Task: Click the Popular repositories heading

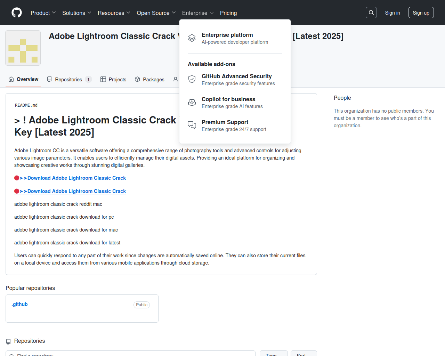Action: tap(30, 288)
